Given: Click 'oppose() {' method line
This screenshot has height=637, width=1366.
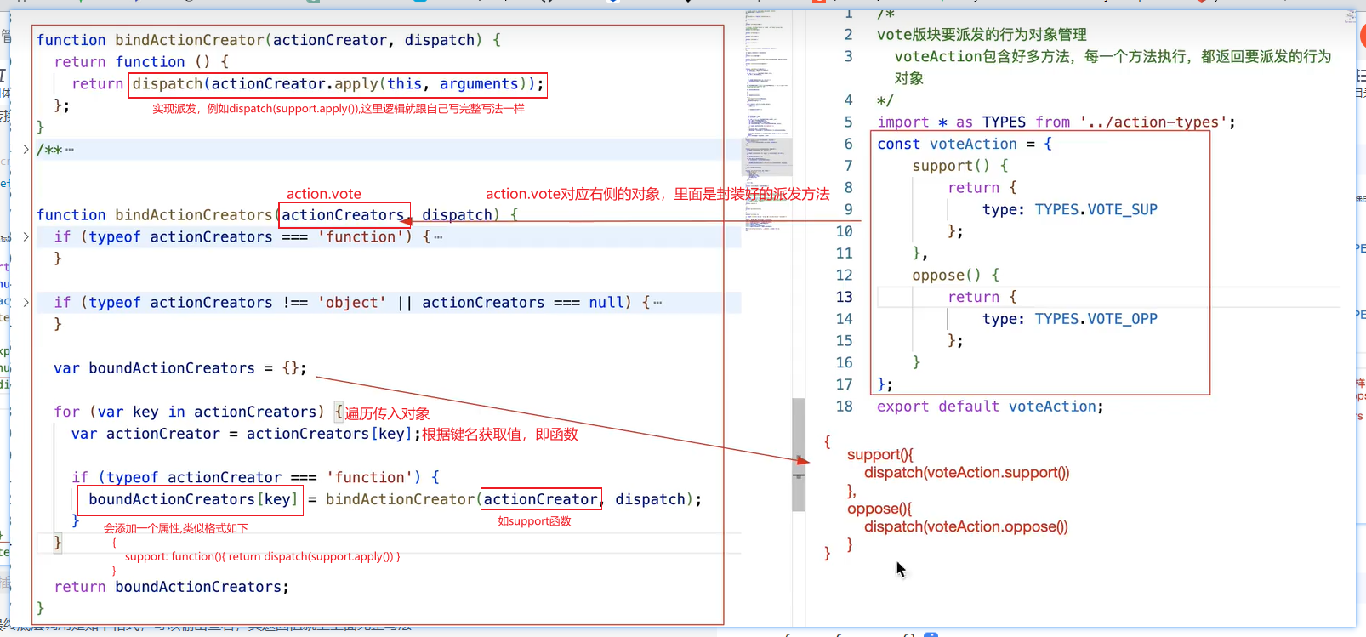Looking at the screenshot, I should (x=956, y=275).
